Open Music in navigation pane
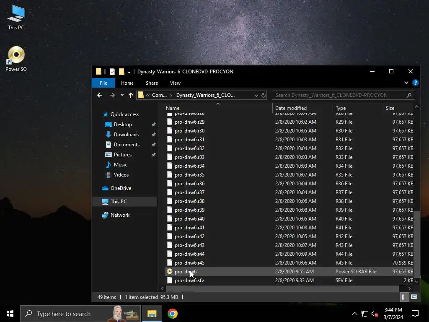This screenshot has height=322, width=429. pos(120,165)
